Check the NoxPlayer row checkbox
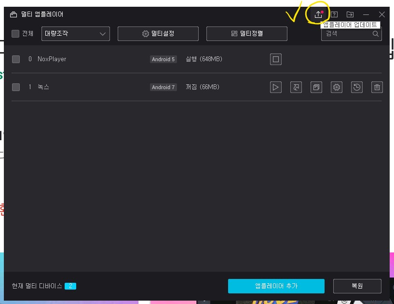 [x=16, y=59]
